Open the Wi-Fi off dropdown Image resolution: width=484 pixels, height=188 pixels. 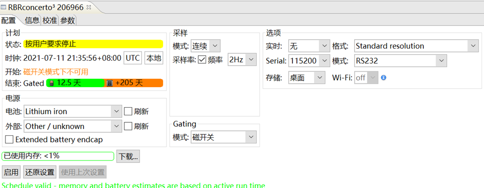coord(366,78)
